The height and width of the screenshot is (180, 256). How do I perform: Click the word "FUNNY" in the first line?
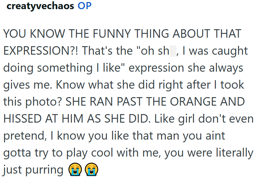(x=112, y=34)
